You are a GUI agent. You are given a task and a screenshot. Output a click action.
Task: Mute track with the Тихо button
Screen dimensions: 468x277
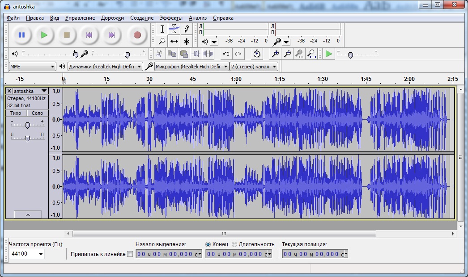16,113
